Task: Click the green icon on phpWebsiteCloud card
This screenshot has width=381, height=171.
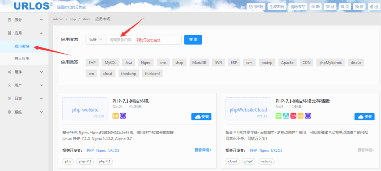Action: coord(279,116)
